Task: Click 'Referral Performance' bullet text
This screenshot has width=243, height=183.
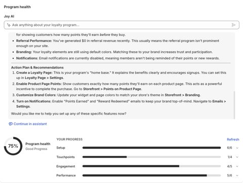Action: coord(34,41)
